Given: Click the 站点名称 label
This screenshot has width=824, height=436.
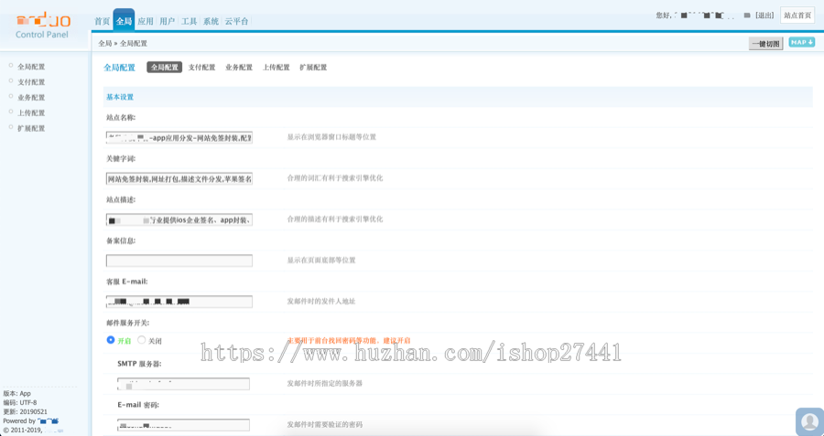Looking at the screenshot, I should [121, 118].
